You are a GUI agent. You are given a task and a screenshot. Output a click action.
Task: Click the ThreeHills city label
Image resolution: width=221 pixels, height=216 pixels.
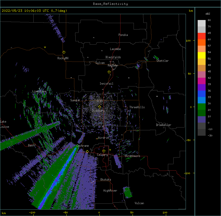pyautogui.click(x=137, y=107)
